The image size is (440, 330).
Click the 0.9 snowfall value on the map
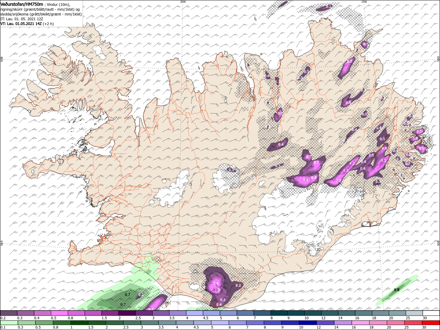(x=305, y=180)
